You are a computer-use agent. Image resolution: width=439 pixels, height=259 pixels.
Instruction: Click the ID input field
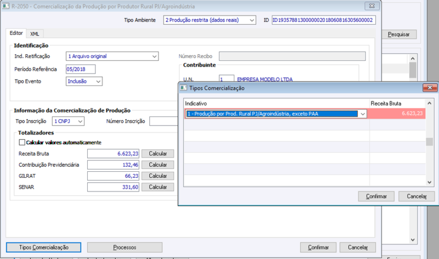click(x=324, y=20)
